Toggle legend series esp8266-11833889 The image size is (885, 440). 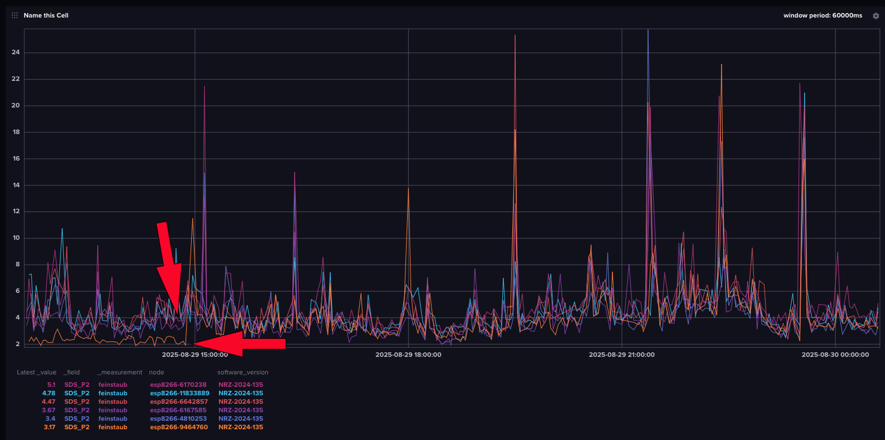click(179, 393)
